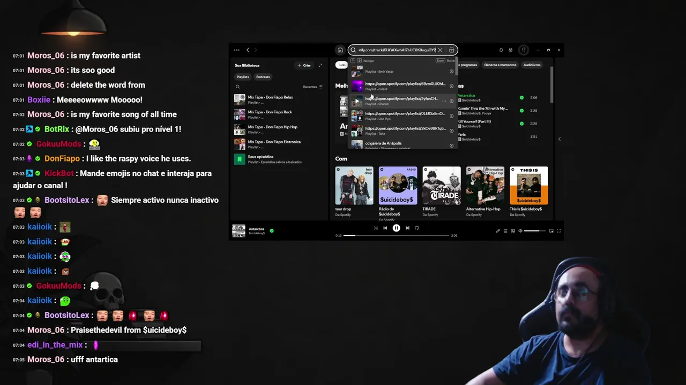This screenshot has width=686, height=385.
Task: Open the Recentes sort dropdown
Action: click(312, 87)
